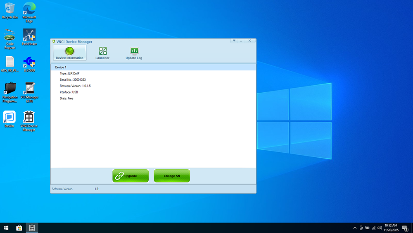Click the VCI Manager (JLR) desktop icon
This screenshot has height=233, width=413.
pos(29,92)
